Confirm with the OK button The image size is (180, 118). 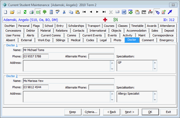(150, 112)
